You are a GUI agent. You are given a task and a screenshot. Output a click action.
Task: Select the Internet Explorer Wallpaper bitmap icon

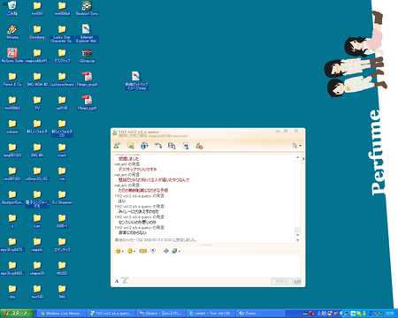click(x=87, y=34)
